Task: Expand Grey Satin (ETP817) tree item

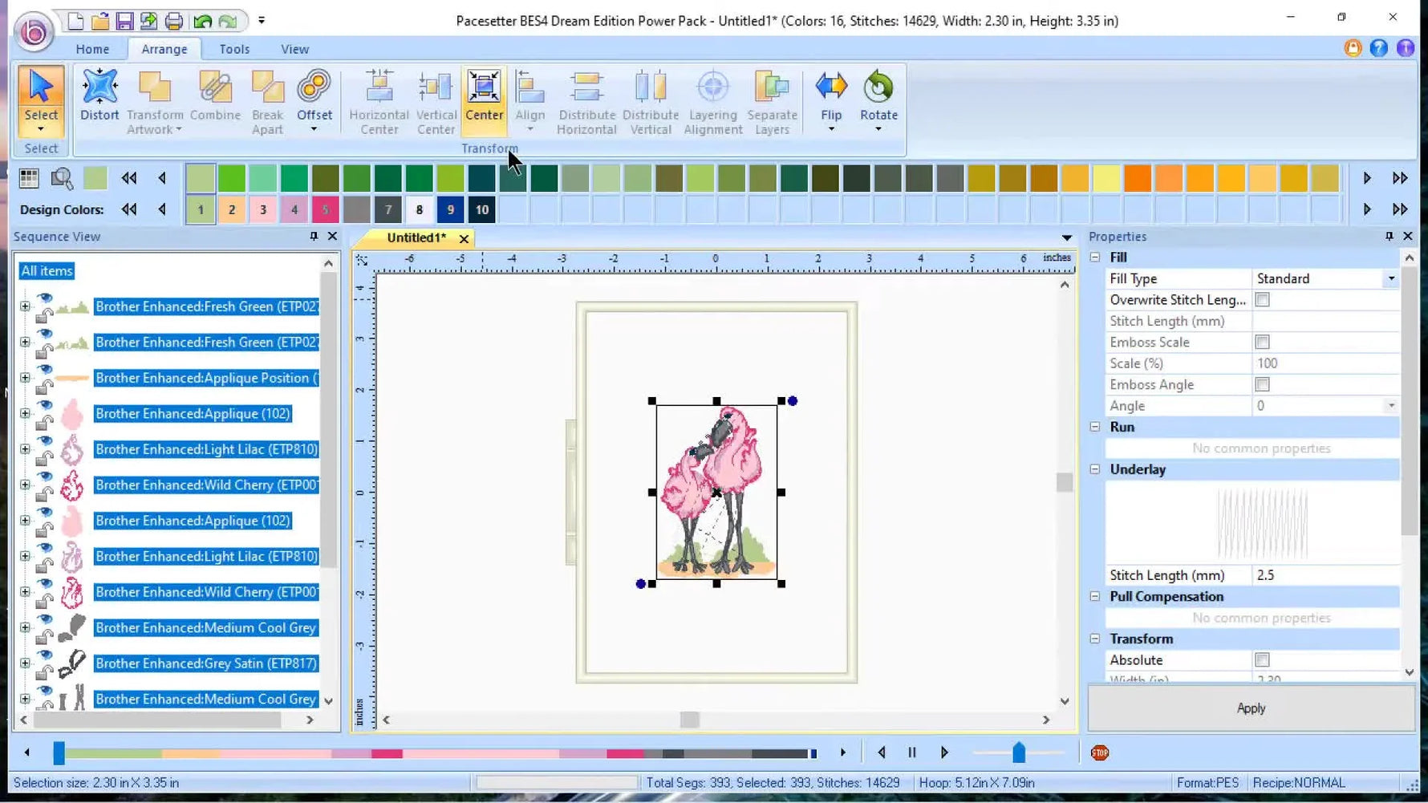Action: pyautogui.click(x=25, y=663)
